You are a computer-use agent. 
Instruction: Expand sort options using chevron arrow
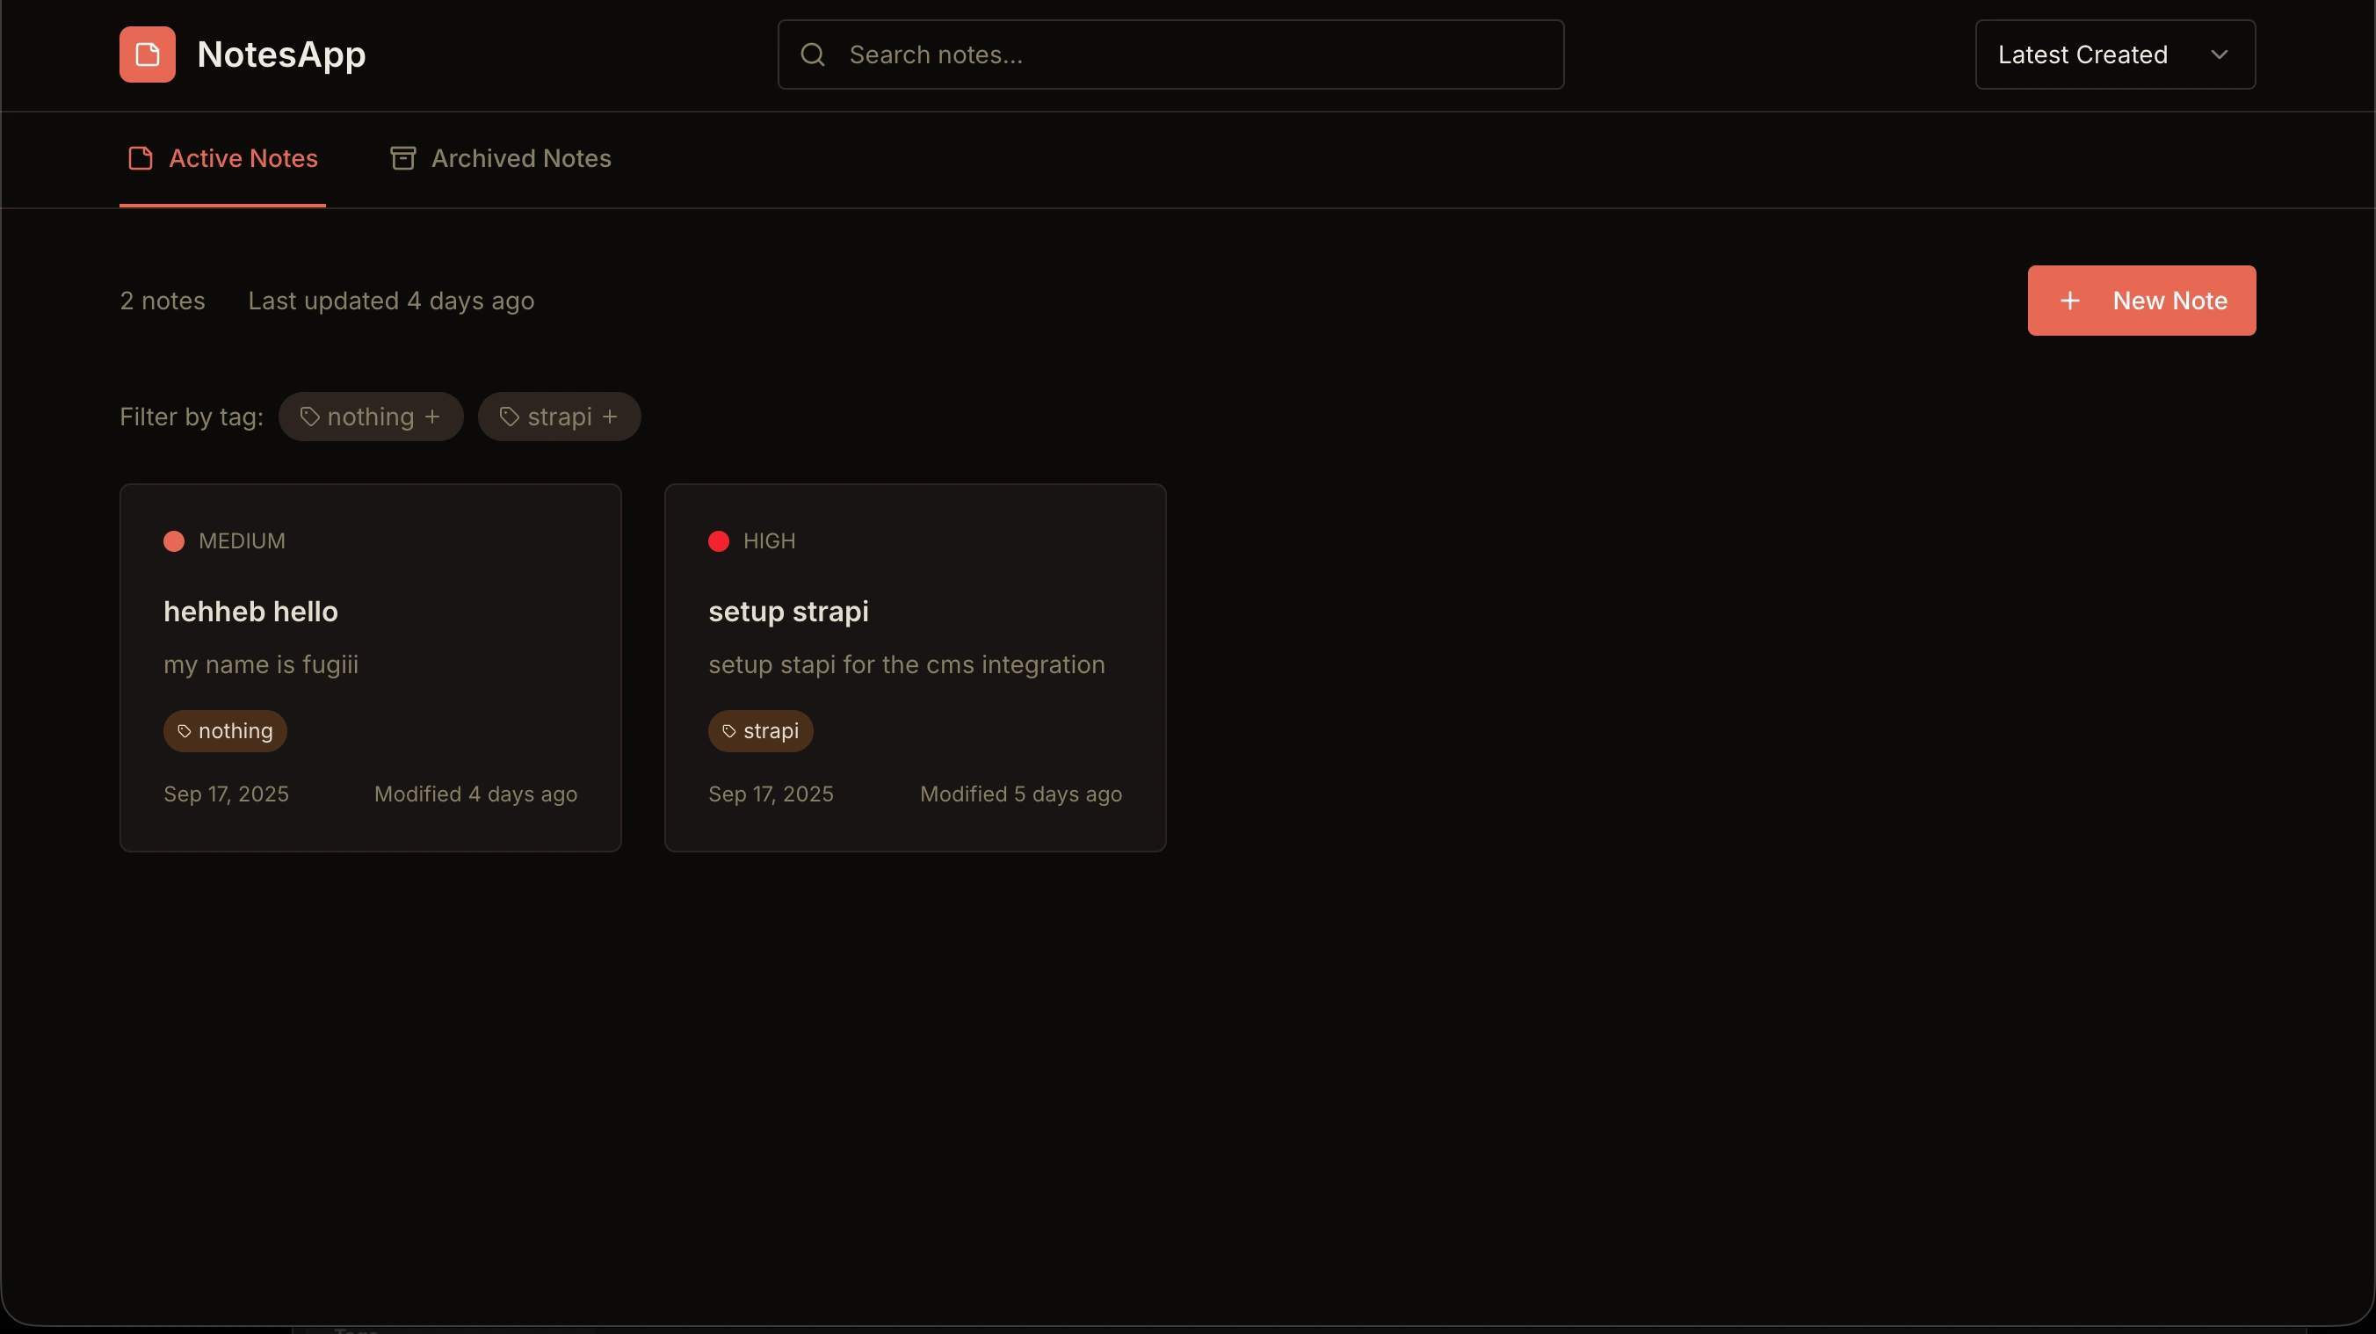click(x=2220, y=54)
